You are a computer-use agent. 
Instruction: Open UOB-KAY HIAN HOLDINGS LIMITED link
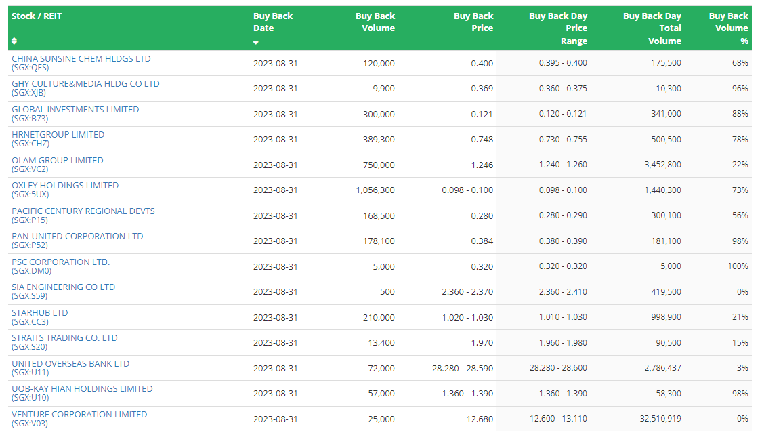[x=82, y=393]
